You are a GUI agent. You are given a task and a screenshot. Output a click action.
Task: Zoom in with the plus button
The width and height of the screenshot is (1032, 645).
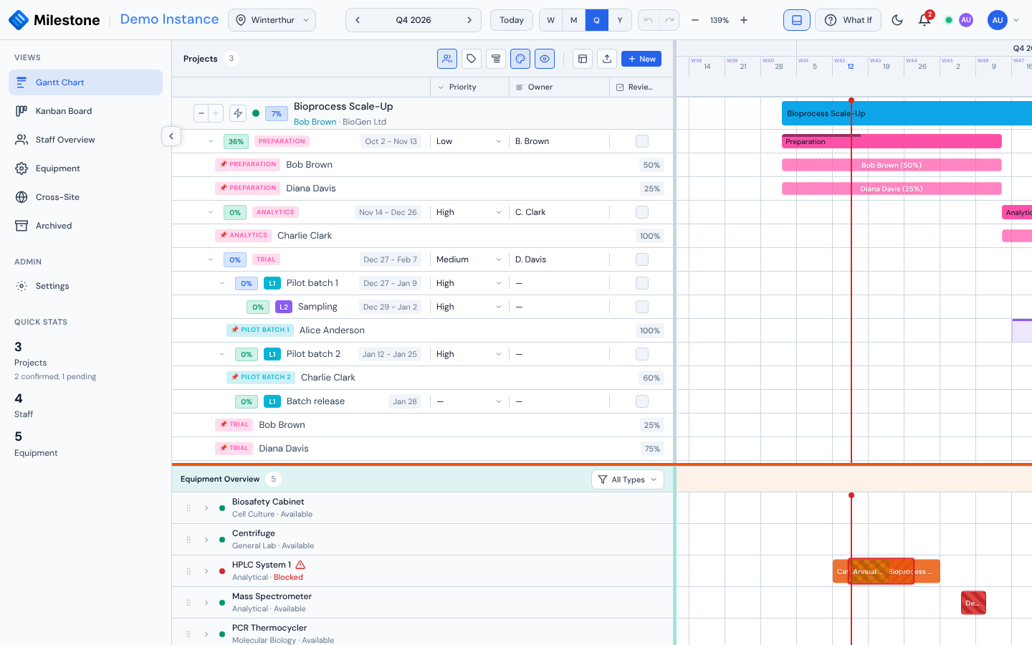[x=744, y=20]
